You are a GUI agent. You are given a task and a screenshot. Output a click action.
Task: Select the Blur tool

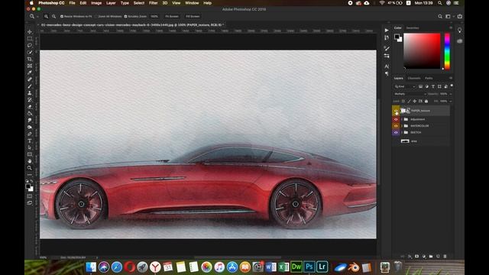30,121
